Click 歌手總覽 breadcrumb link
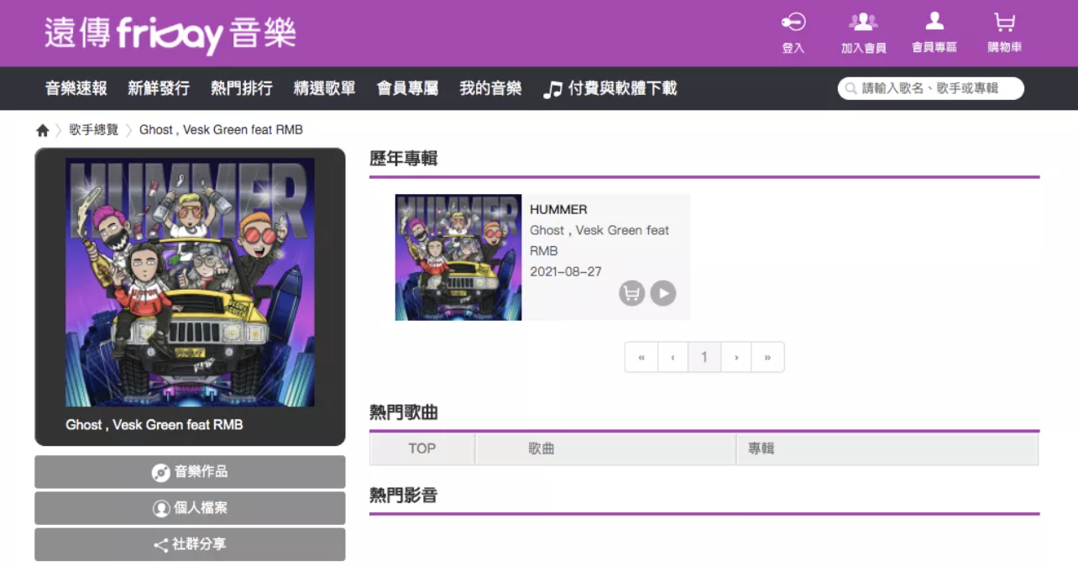1078x566 pixels. pos(93,130)
